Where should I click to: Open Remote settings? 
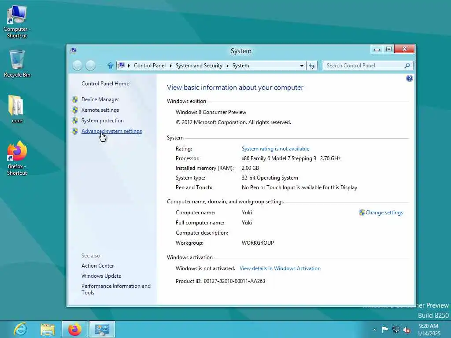tap(100, 110)
